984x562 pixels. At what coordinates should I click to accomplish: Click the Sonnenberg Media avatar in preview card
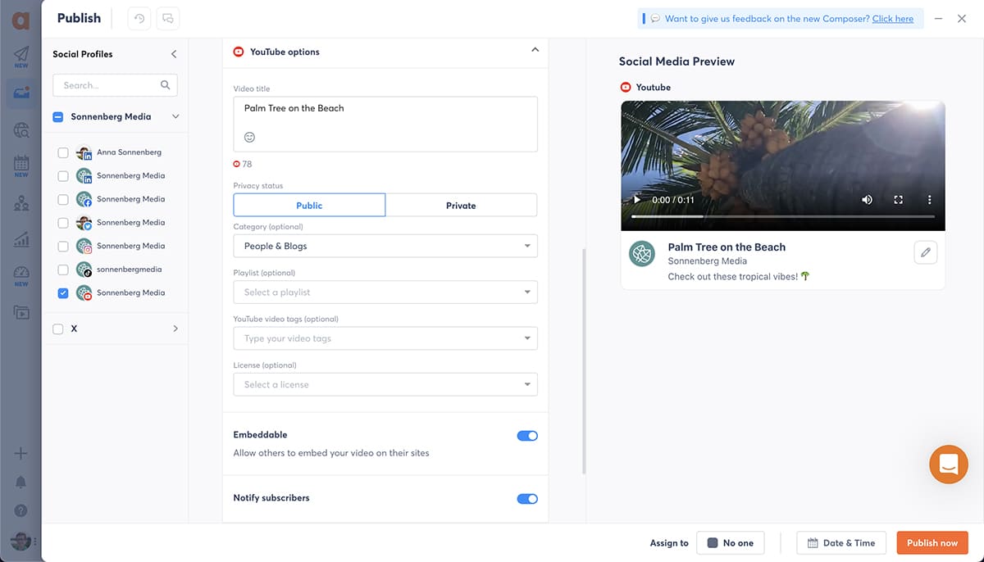[642, 253]
